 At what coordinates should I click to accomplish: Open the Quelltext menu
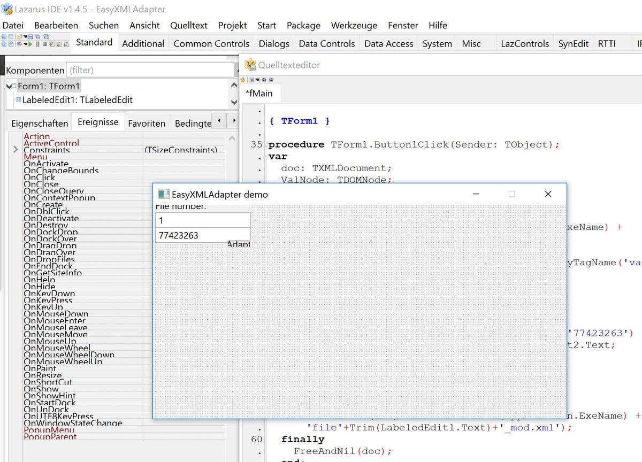click(189, 25)
